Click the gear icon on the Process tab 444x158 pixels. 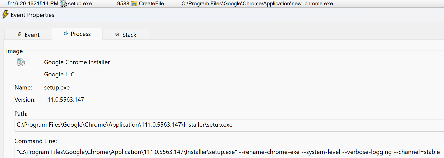(66, 34)
